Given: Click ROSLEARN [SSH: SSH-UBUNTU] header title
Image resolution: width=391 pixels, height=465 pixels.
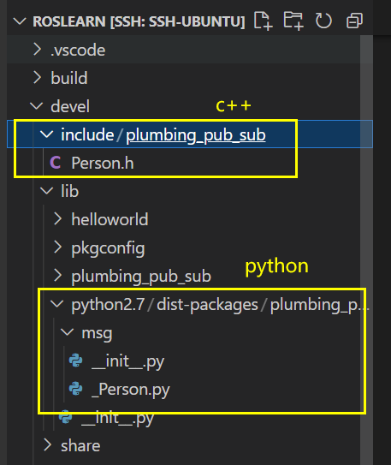Looking at the screenshot, I should [139, 21].
